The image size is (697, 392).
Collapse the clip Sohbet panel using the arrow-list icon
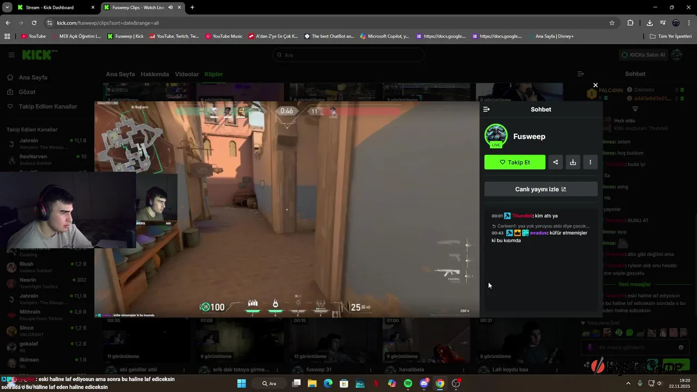click(486, 109)
